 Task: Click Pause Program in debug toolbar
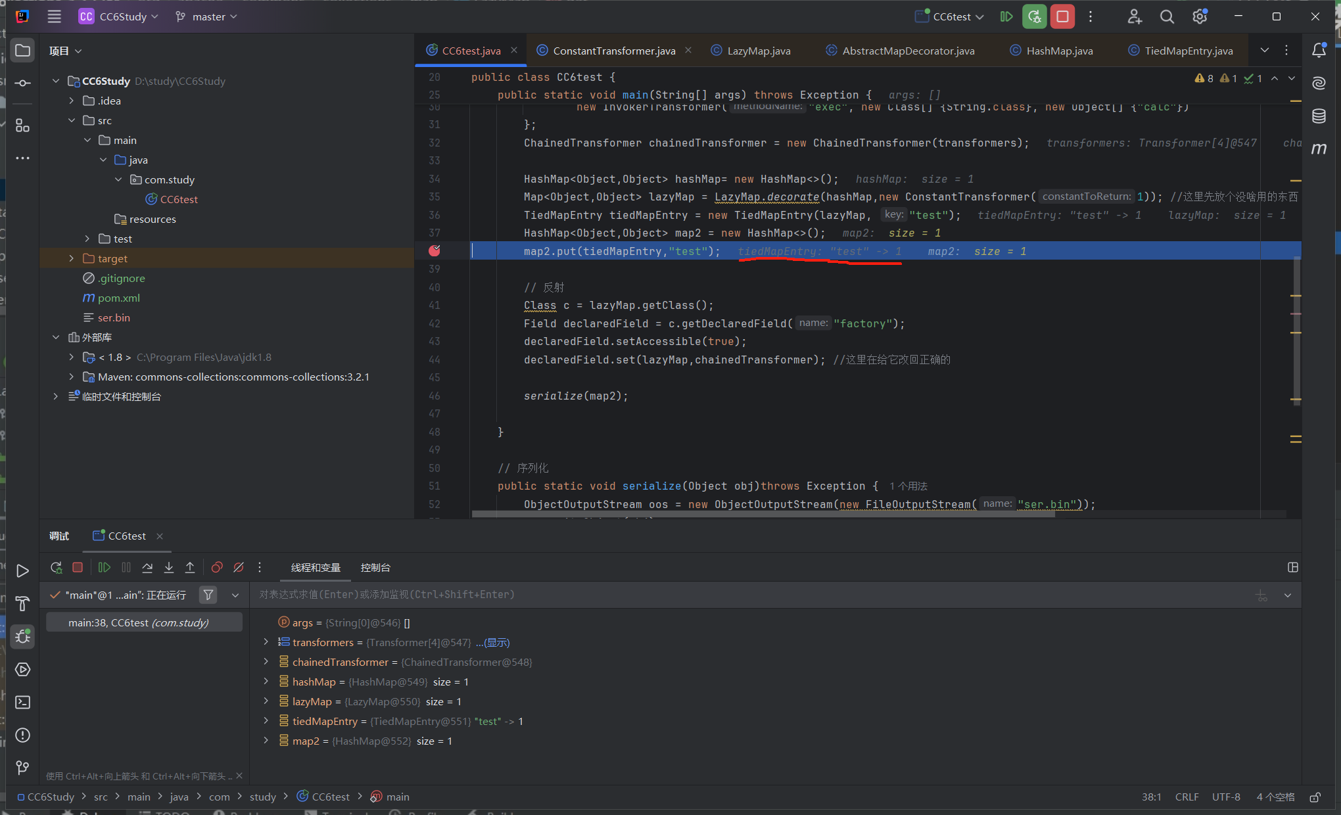point(126,567)
